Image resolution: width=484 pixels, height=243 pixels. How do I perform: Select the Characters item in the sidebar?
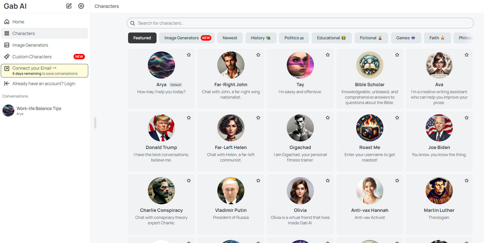click(44, 33)
